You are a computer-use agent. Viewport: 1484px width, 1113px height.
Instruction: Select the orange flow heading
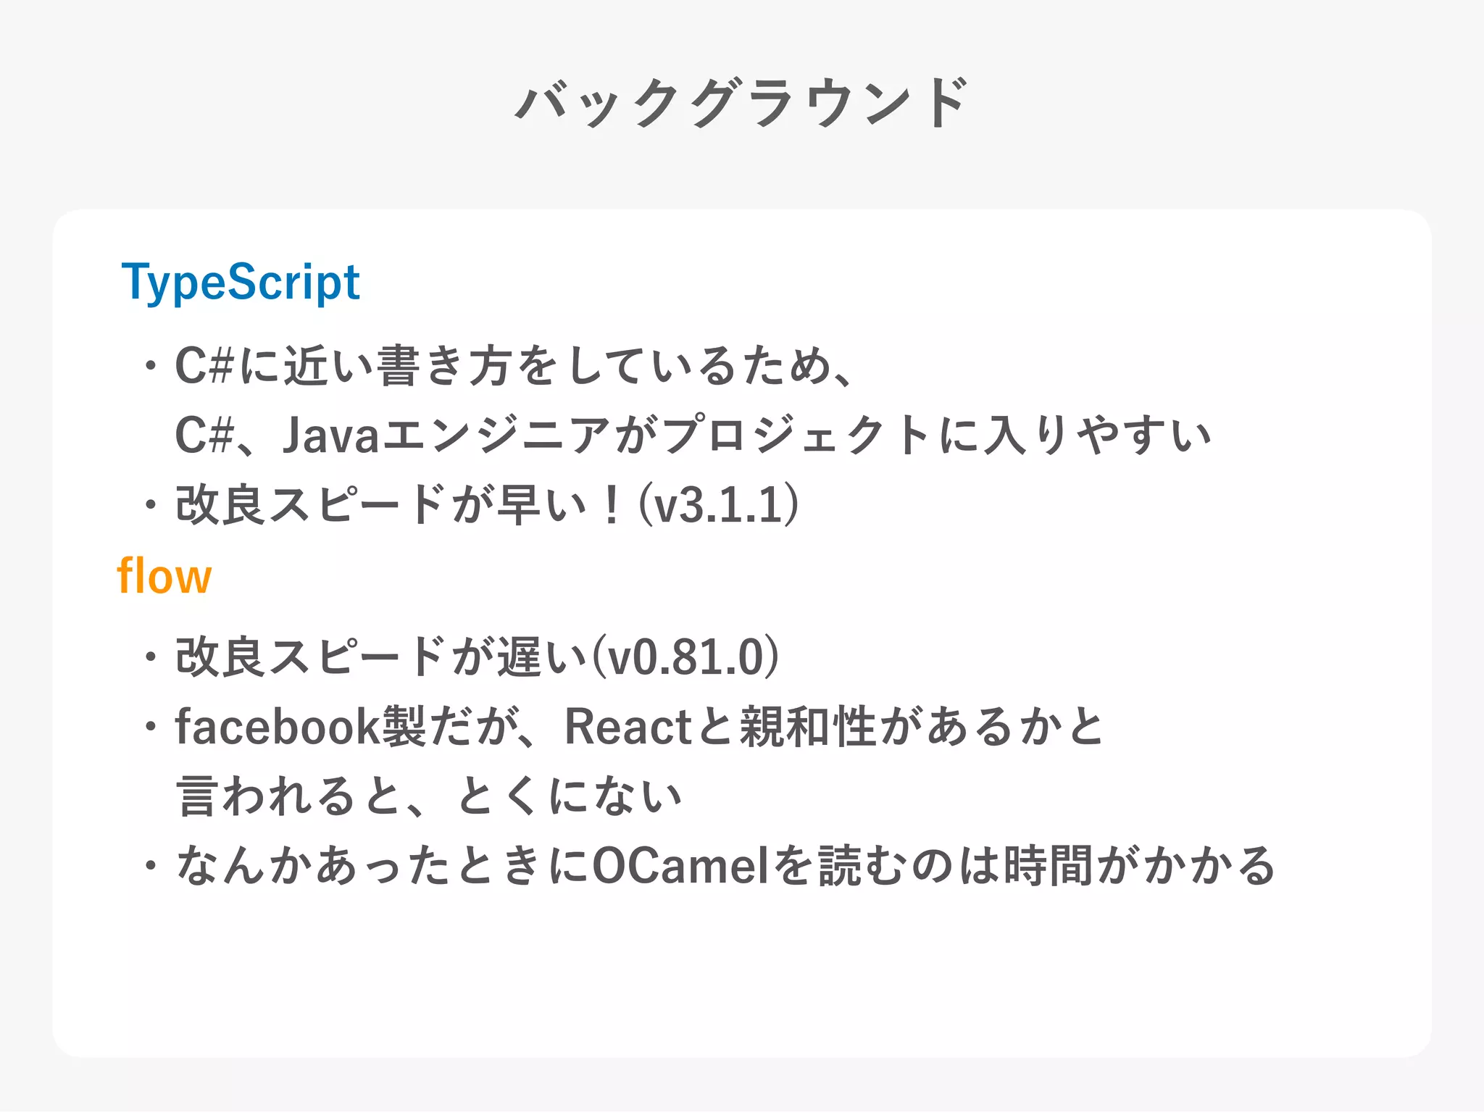[164, 577]
